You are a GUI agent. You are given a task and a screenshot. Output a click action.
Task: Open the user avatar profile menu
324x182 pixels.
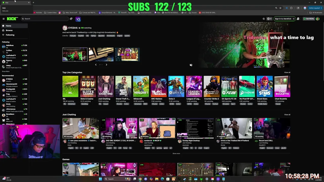coord(317,19)
